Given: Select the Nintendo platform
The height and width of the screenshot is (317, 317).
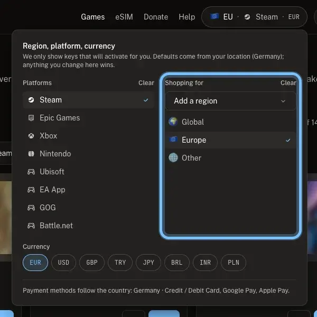Looking at the screenshot, I should (x=88, y=154).
